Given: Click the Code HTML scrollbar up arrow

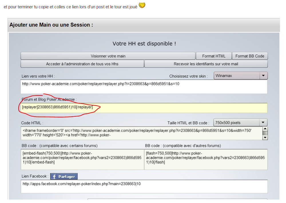Looking at the screenshot, I should pos(265,129).
